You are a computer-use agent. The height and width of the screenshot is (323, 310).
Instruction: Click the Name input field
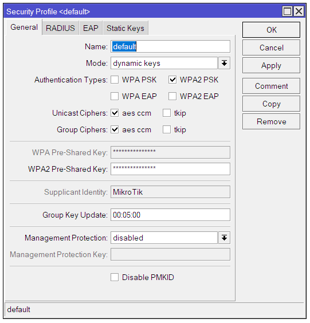[170, 46]
